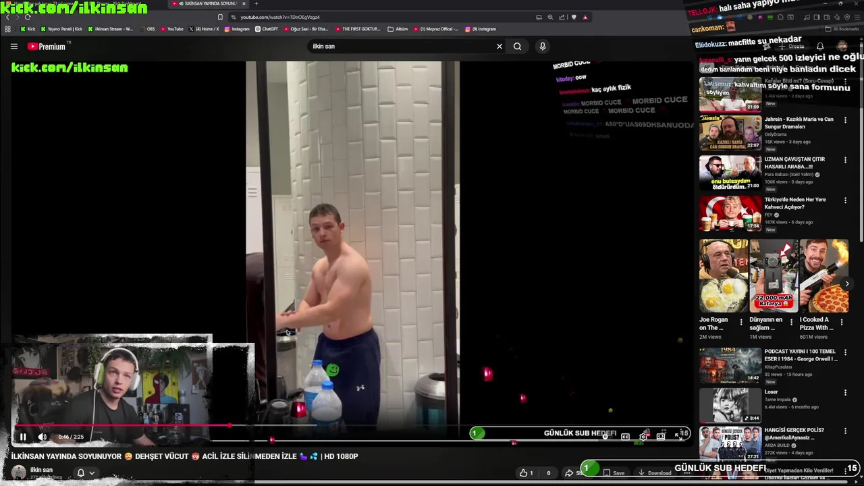Open the YouTube bookmark
Screen dimensions: 864x486
(x=171, y=29)
